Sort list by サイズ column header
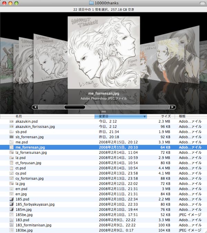207x233 pixels. tap(161, 116)
